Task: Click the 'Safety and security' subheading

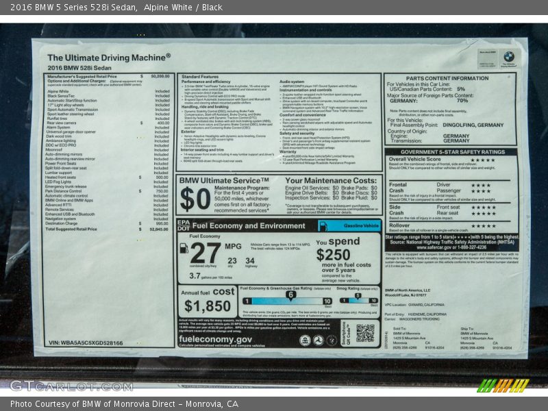Action: (297, 133)
